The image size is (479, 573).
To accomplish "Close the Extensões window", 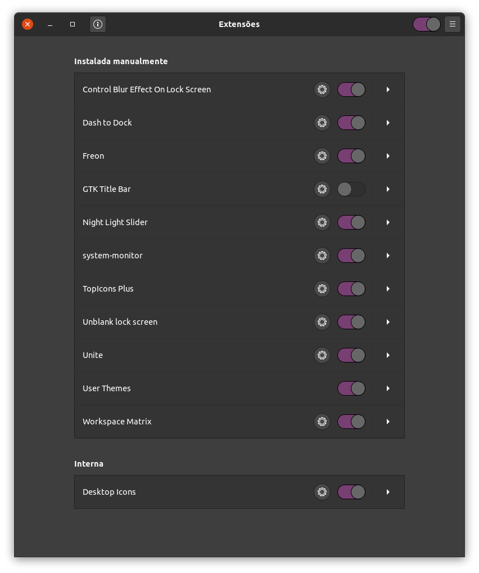I will (28, 24).
